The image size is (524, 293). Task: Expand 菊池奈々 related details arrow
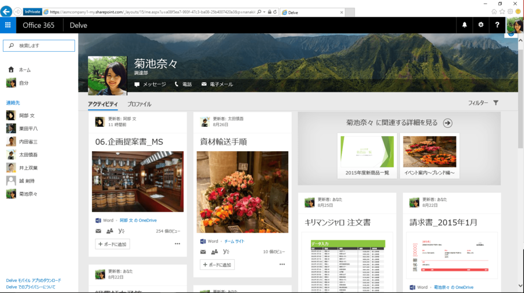click(x=447, y=123)
